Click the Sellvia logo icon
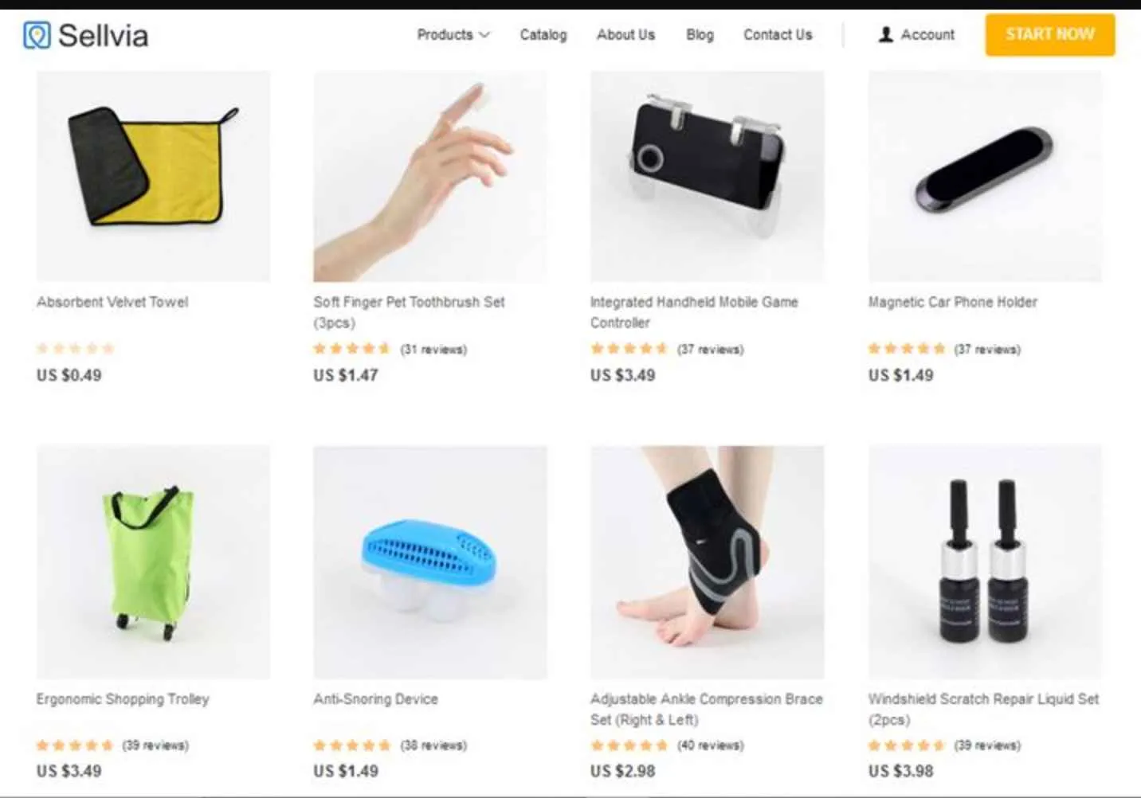This screenshot has width=1141, height=798. pos(37,35)
